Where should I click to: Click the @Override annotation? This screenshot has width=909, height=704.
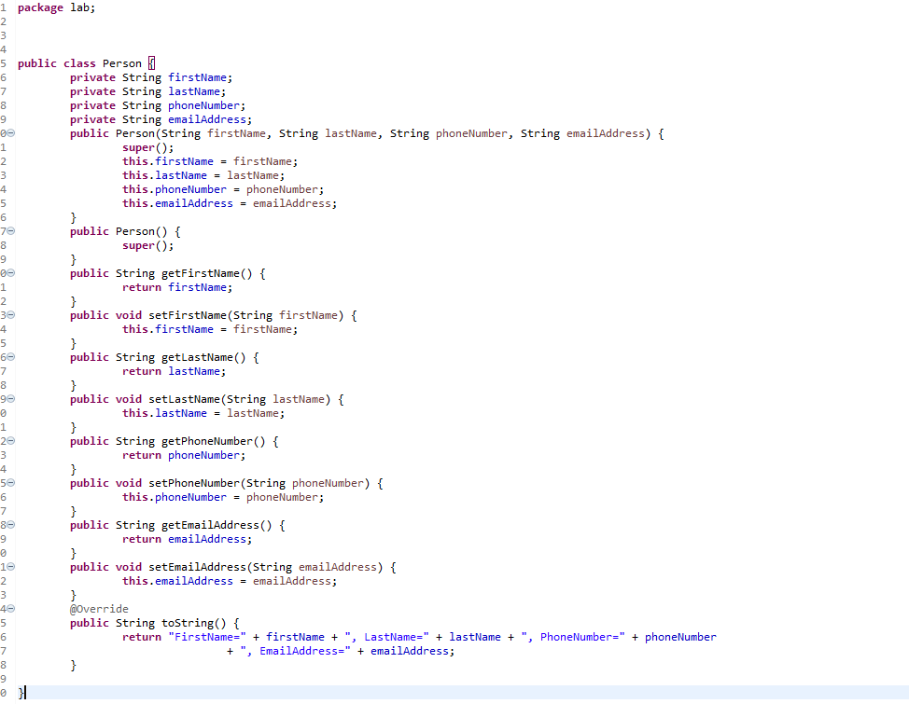pos(99,608)
